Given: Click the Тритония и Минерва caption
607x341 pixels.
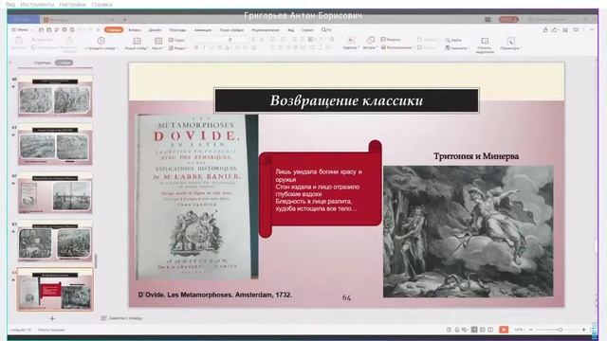Looking at the screenshot, I should (476, 156).
